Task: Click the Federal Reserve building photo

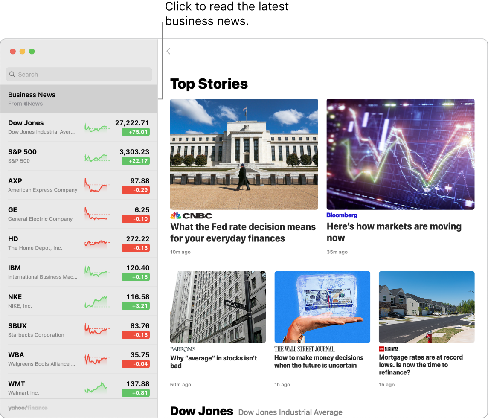Action: [244, 154]
